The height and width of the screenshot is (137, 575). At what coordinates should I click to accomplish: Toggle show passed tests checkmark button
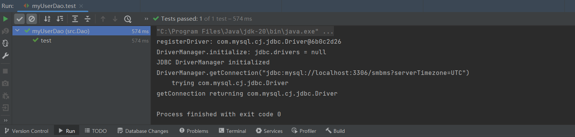pos(20,19)
